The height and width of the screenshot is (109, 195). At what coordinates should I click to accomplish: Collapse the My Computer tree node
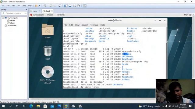click(3, 18)
